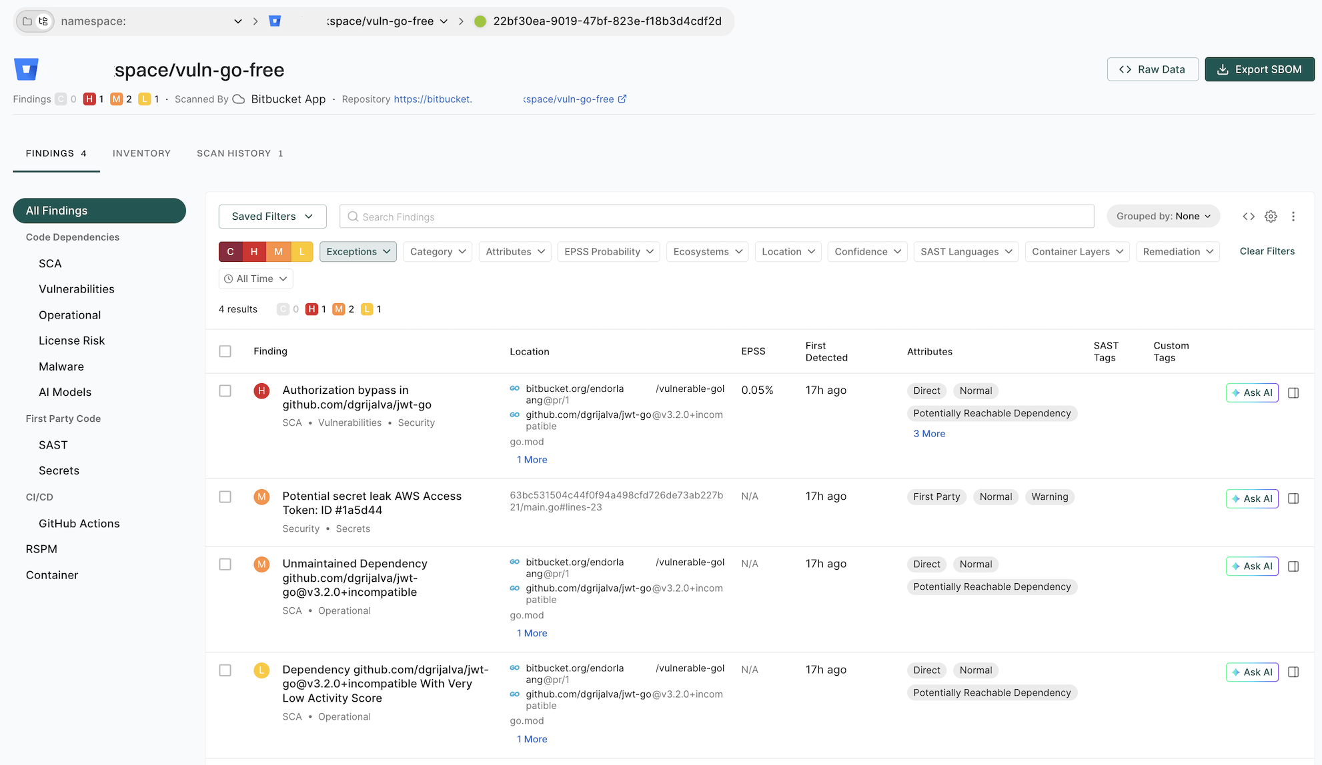Open the Scan History tab
Viewport: 1322px width, 765px height.
click(x=239, y=153)
